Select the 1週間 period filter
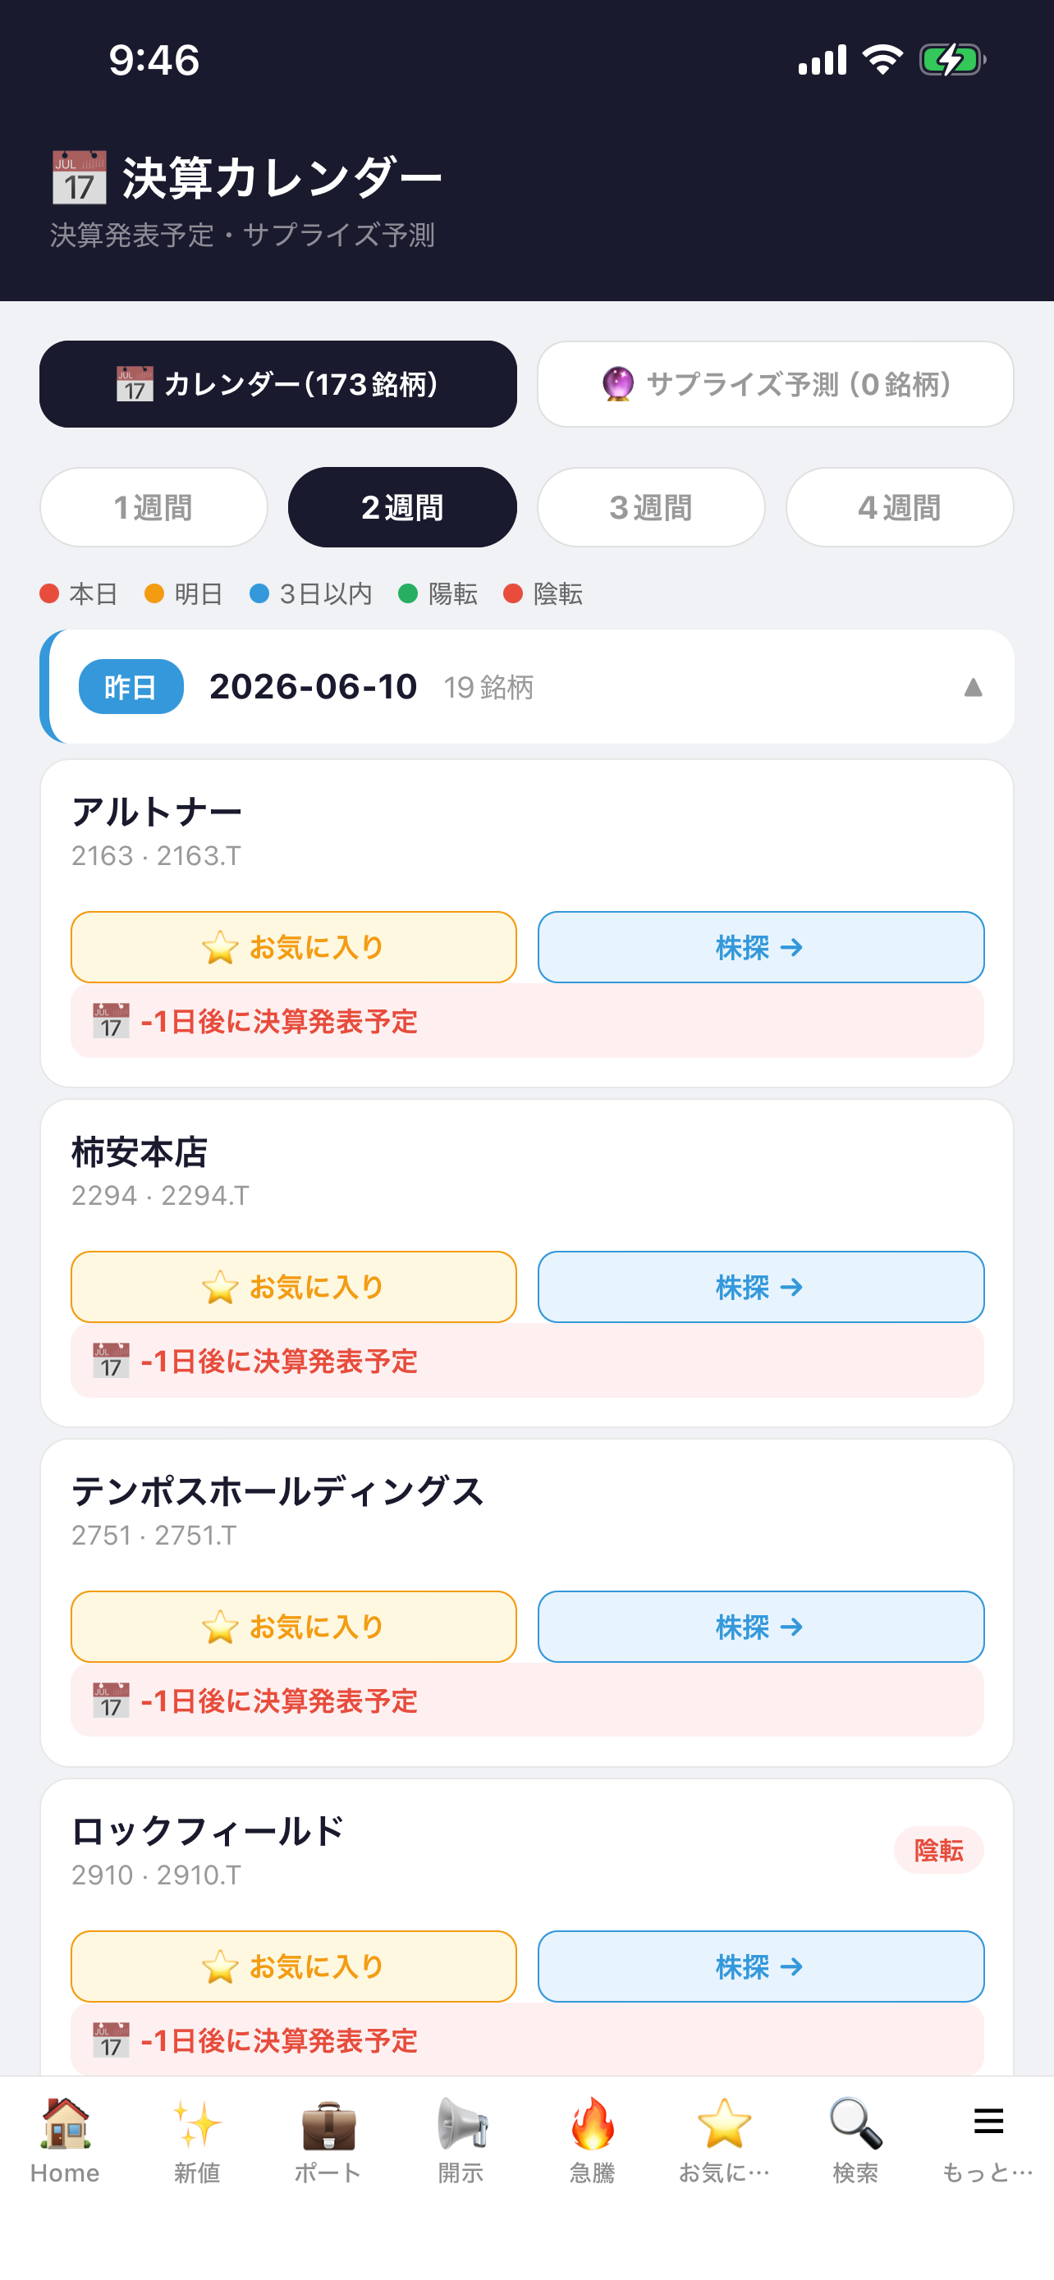 pyautogui.click(x=154, y=507)
